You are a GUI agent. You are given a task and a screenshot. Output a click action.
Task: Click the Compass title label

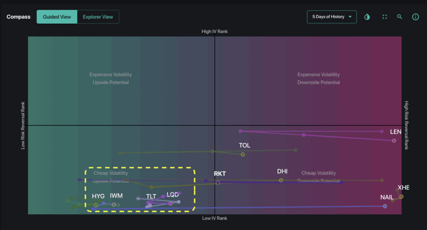pyautogui.click(x=18, y=17)
